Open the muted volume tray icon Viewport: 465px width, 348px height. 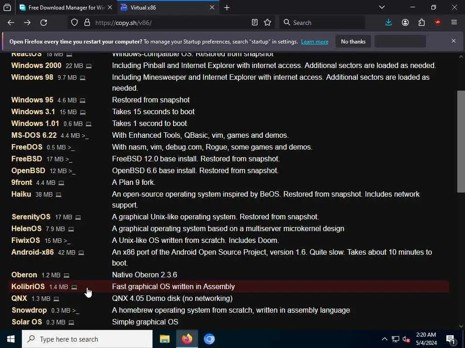406,339
